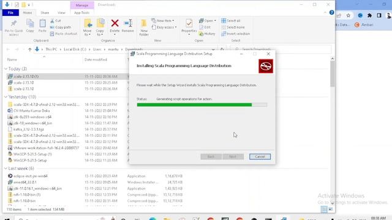Click the Paste ribbon icon
Viewport: 392px width, 220px height.
coord(42,24)
